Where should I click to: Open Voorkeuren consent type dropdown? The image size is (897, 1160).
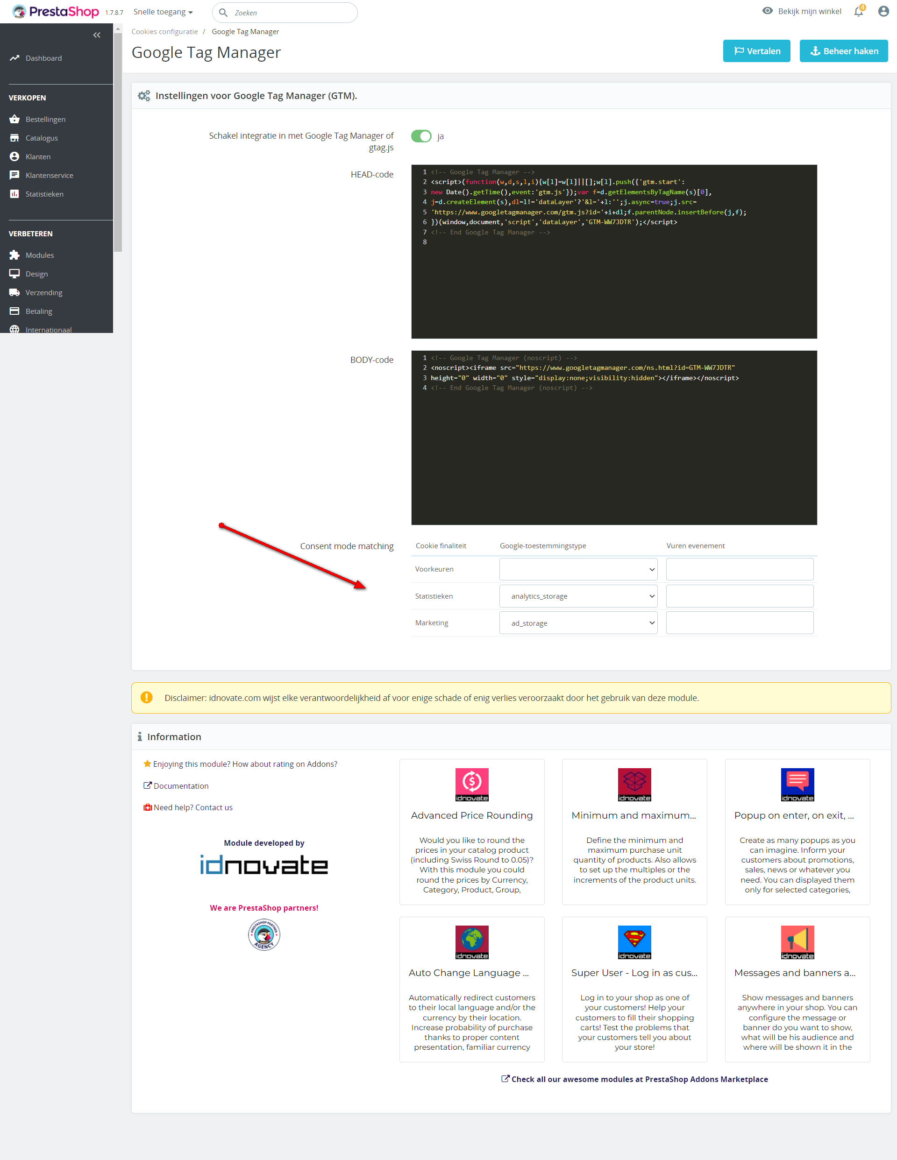(578, 569)
